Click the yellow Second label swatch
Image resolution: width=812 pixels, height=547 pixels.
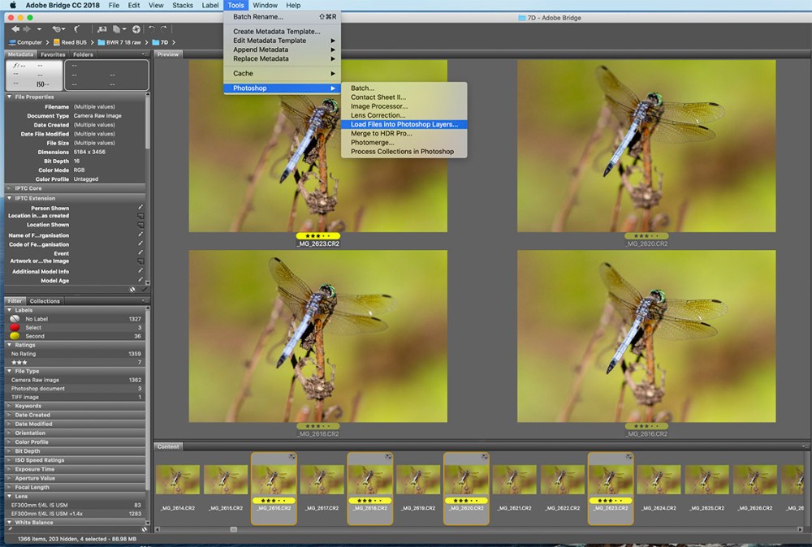[x=15, y=336]
